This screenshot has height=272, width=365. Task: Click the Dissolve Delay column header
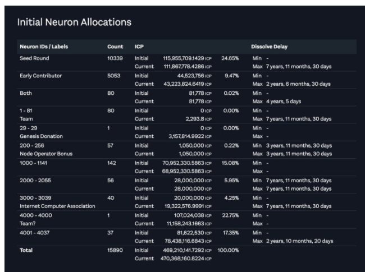tap(269, 47)
